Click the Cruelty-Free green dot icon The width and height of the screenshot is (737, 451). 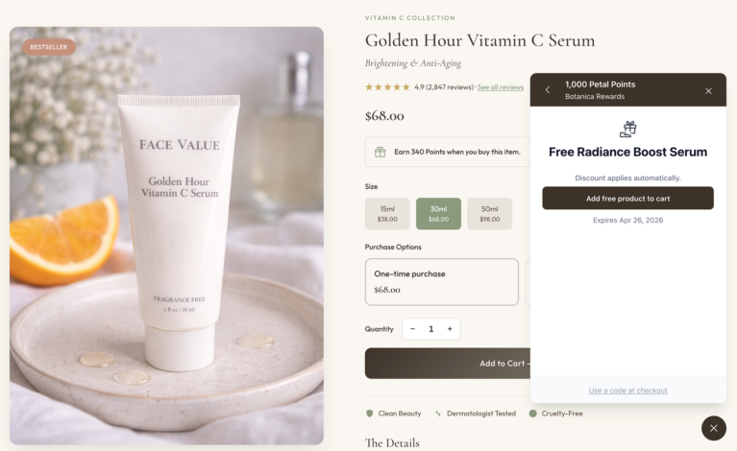pos(532,414)
